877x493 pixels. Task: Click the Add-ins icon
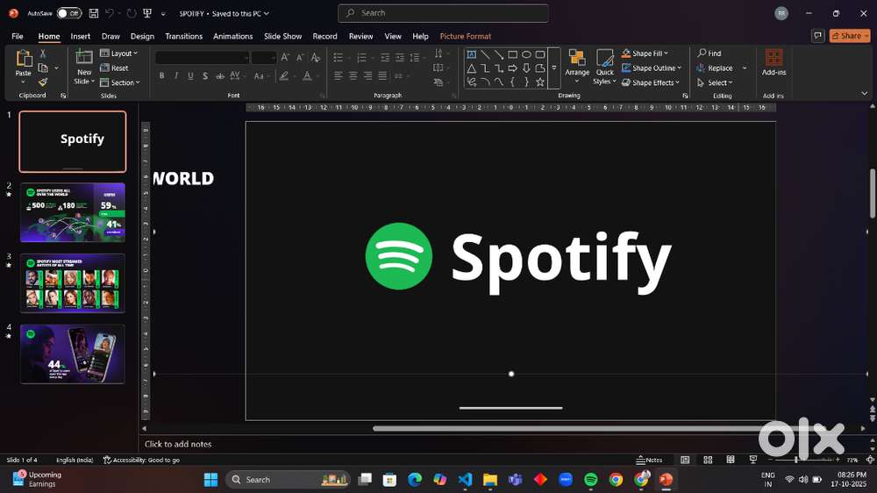774,58
